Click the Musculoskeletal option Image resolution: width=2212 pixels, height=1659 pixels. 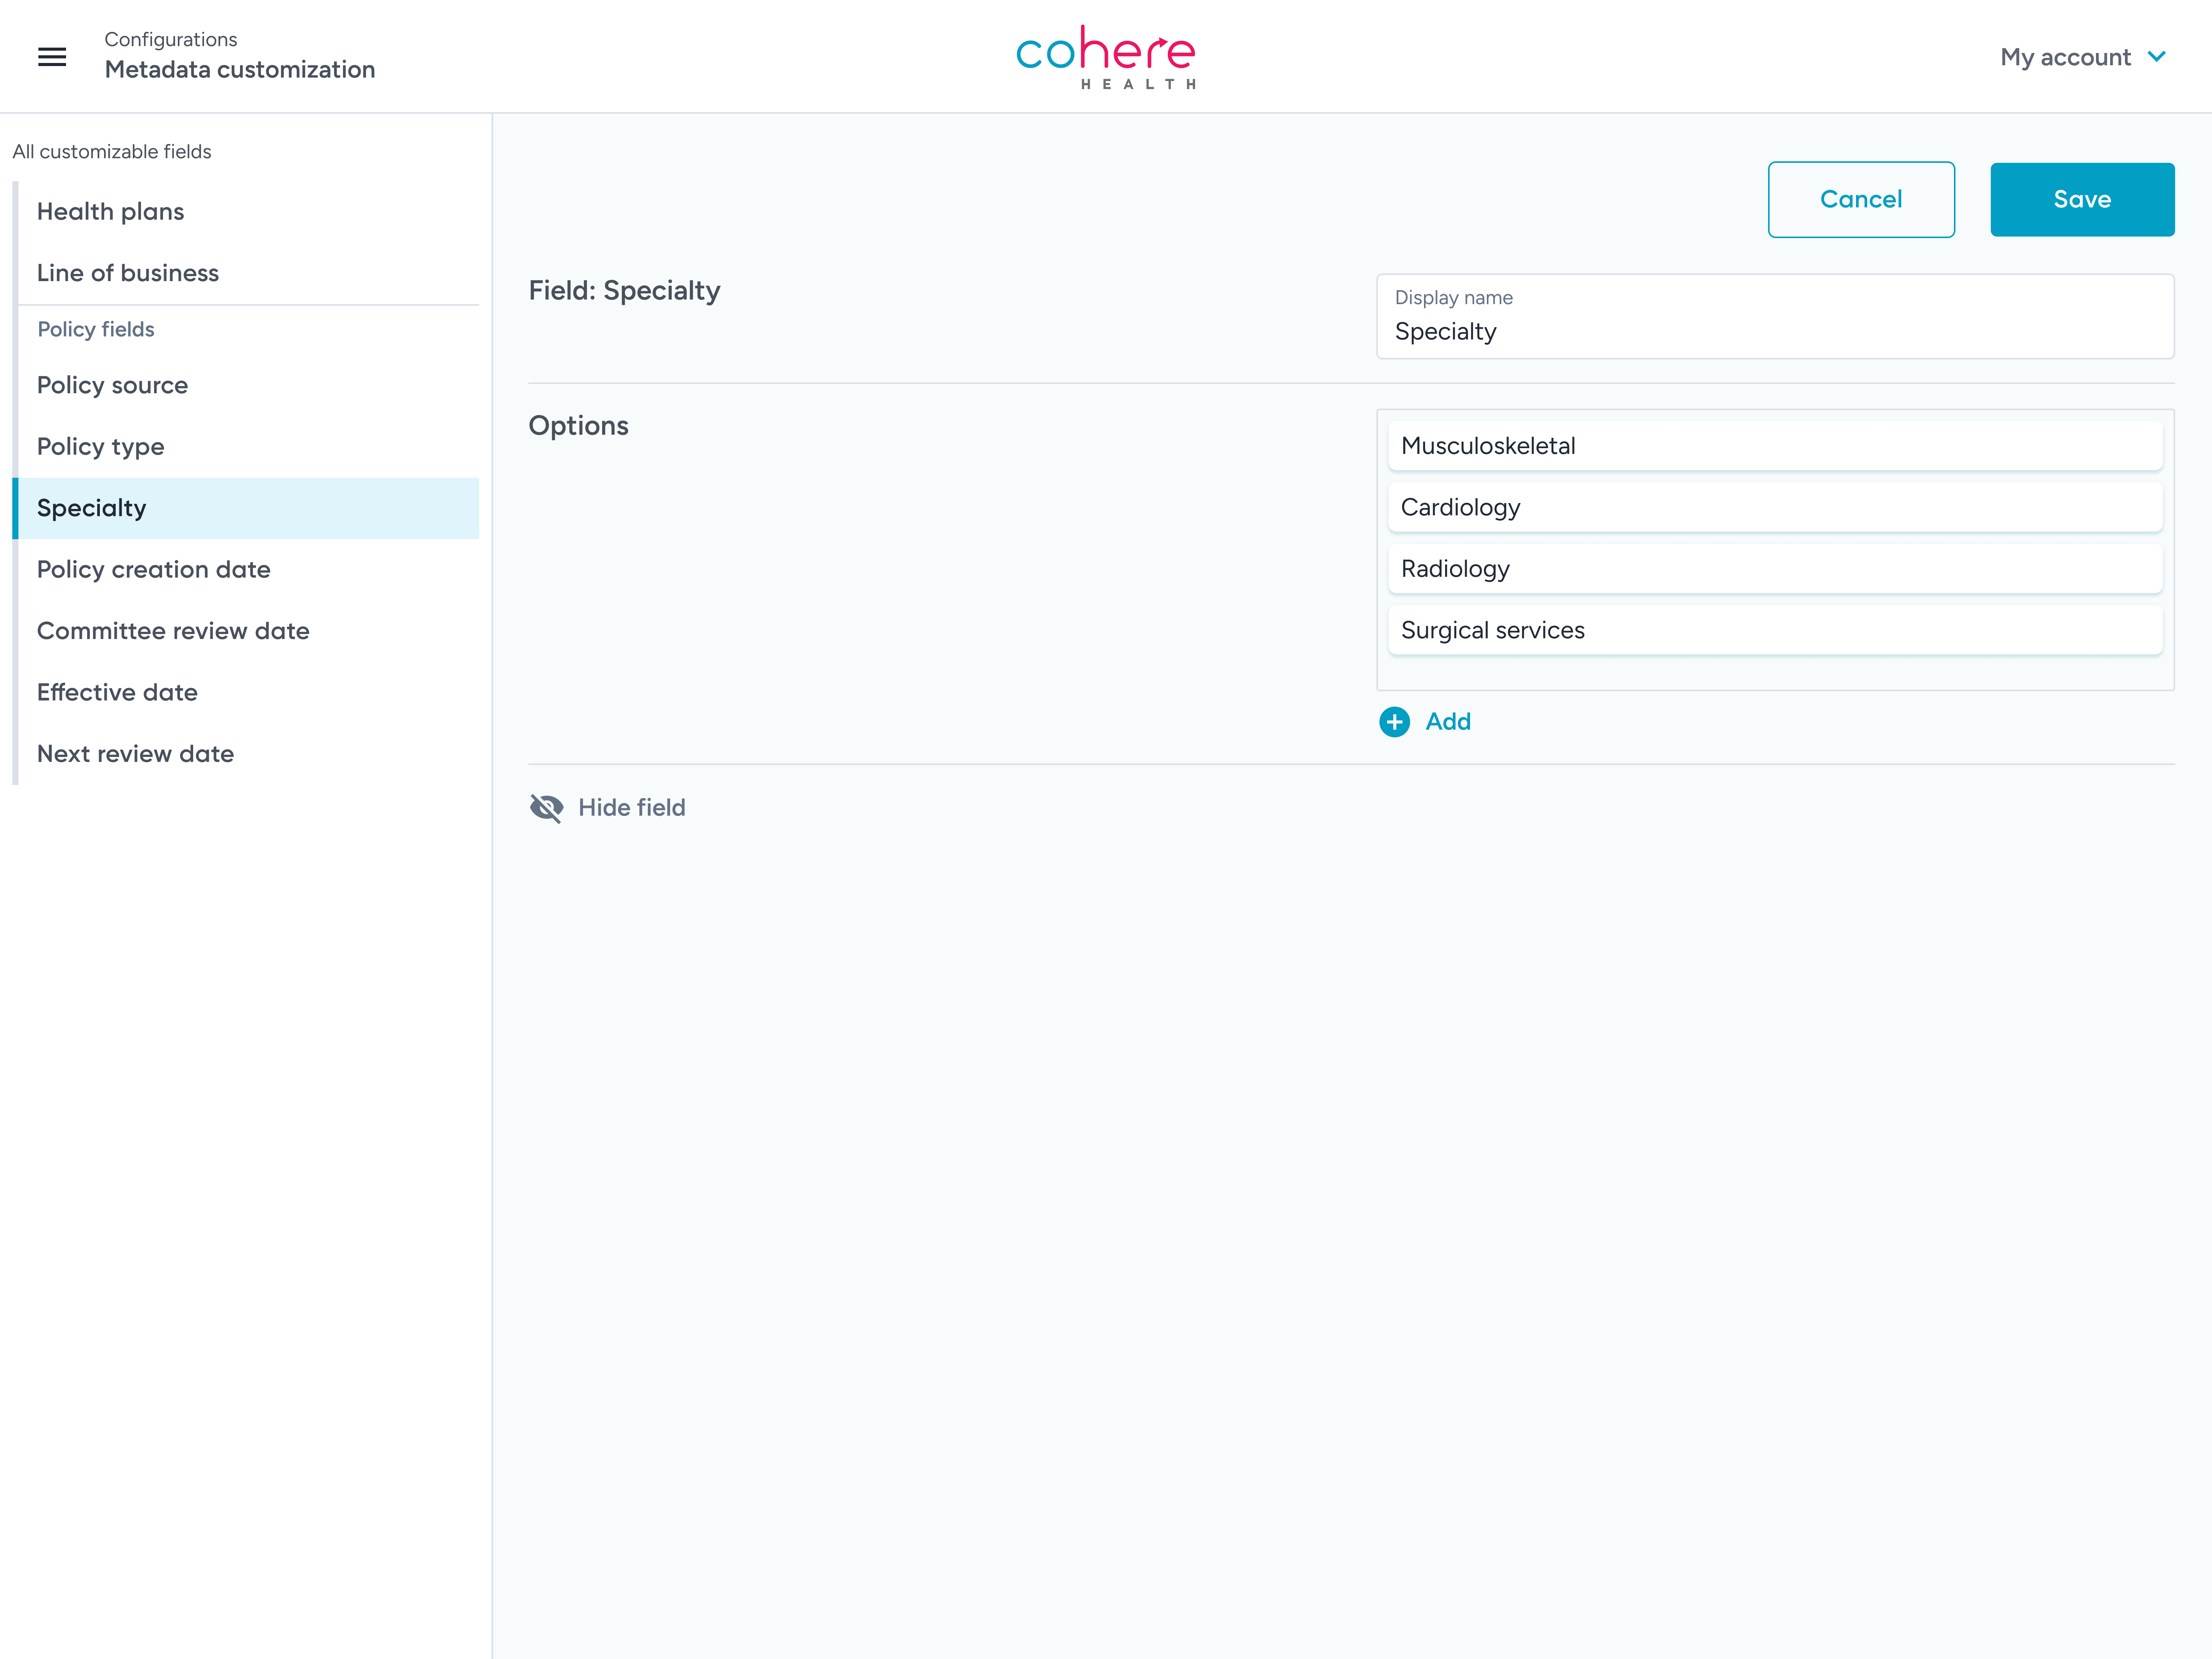point(1775,446)
